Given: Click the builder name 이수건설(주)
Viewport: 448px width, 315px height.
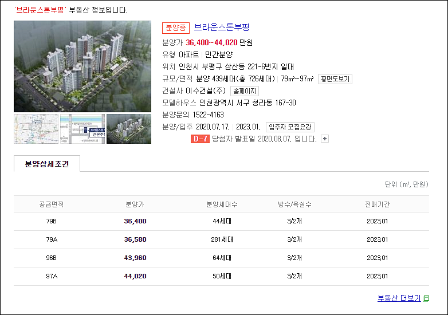Looking at the screenshot, I should point(206,91).
